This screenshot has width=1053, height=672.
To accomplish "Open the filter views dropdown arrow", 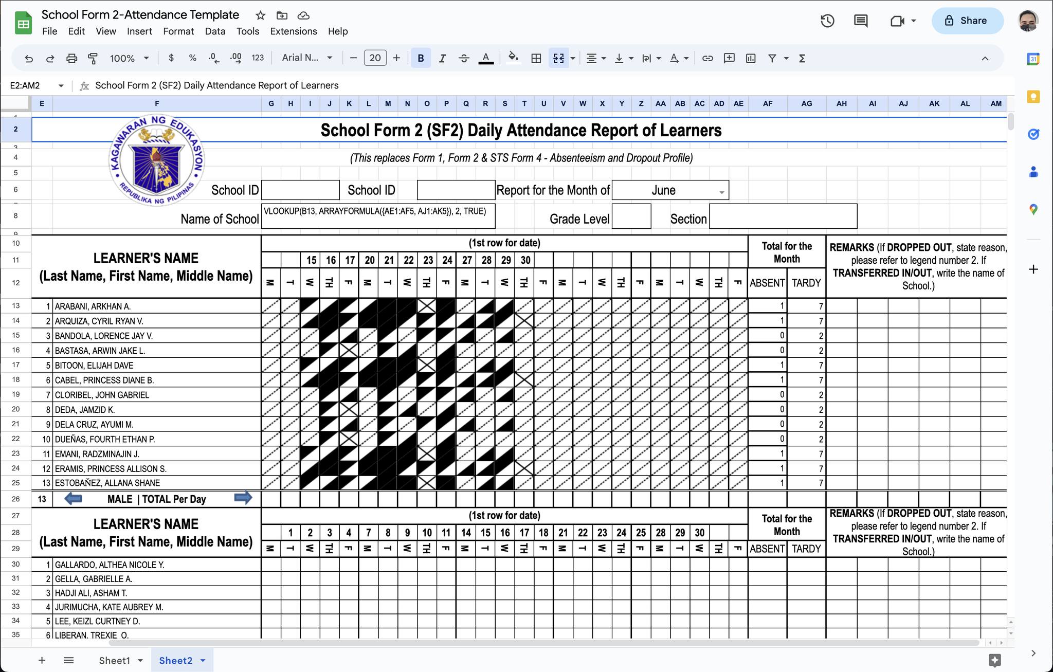I will 786,58.
